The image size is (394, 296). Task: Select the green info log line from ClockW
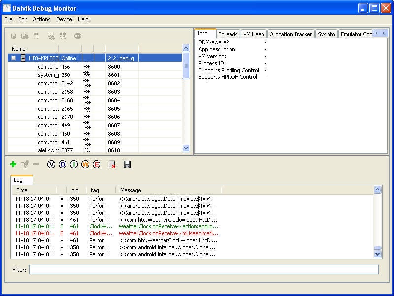point(193,226)
